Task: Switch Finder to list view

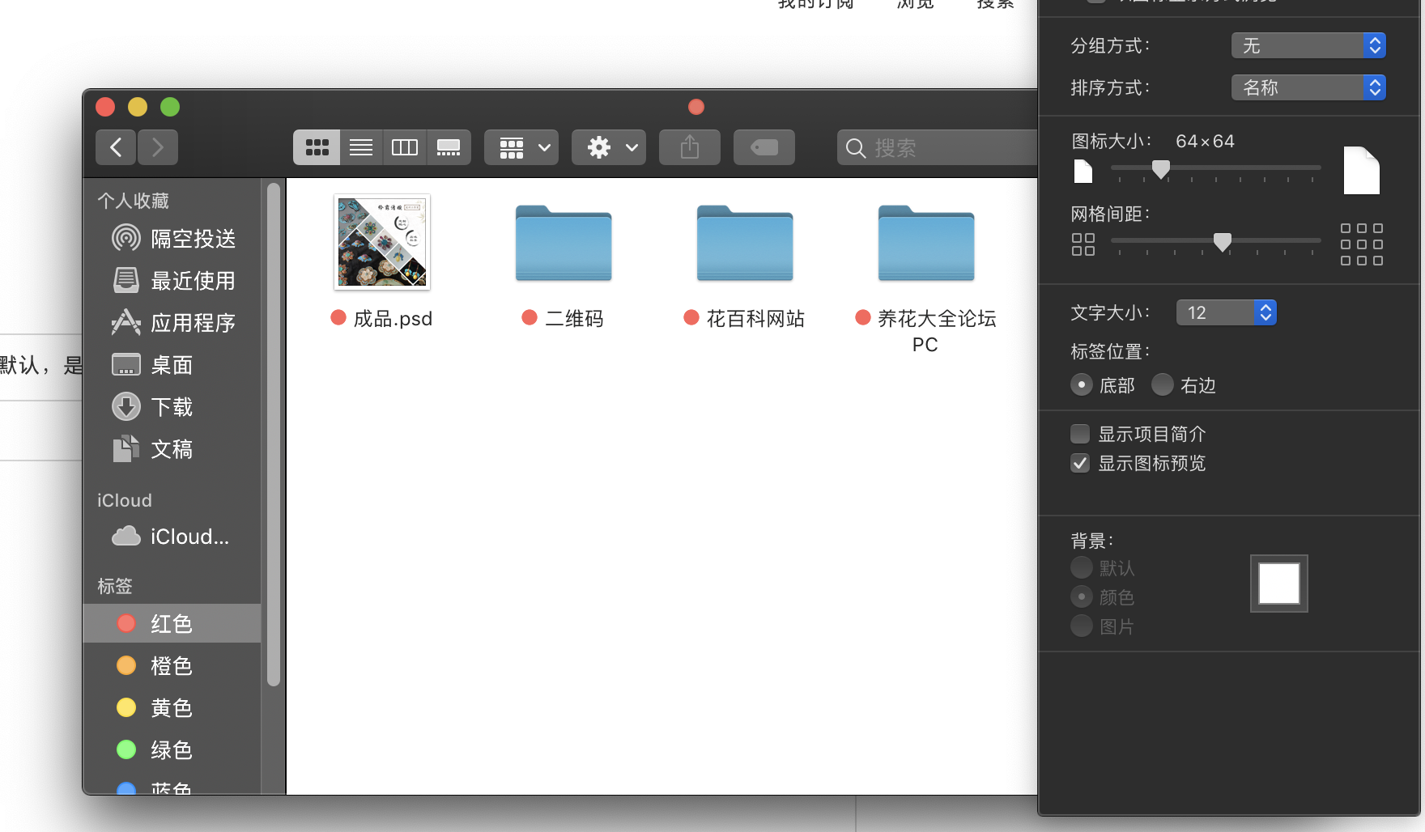Action: 361,147
